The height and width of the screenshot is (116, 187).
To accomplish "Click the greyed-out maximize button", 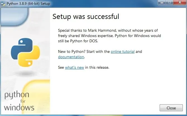I will [170, 3].
